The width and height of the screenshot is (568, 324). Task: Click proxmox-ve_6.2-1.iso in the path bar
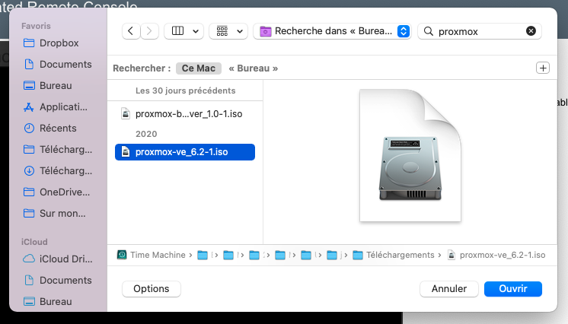(503, 256)
